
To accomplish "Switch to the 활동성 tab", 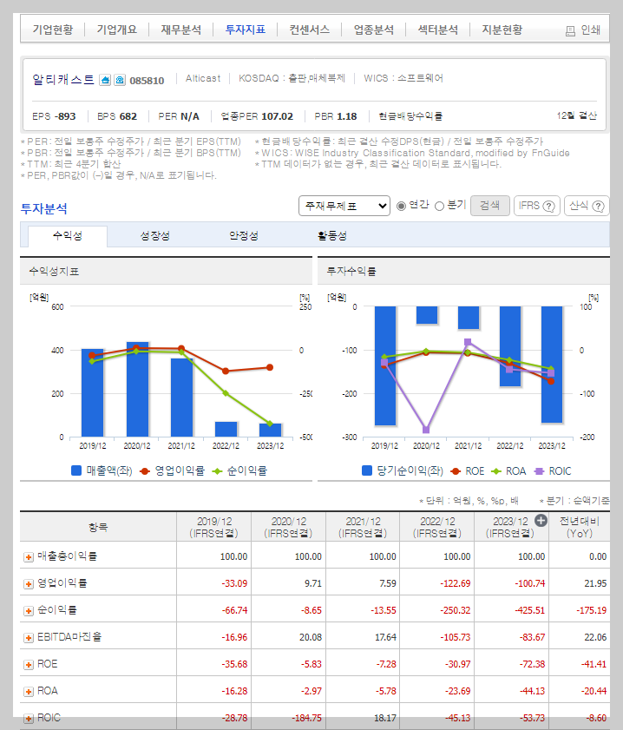I will pyautogui.click(x=332, y=236).
